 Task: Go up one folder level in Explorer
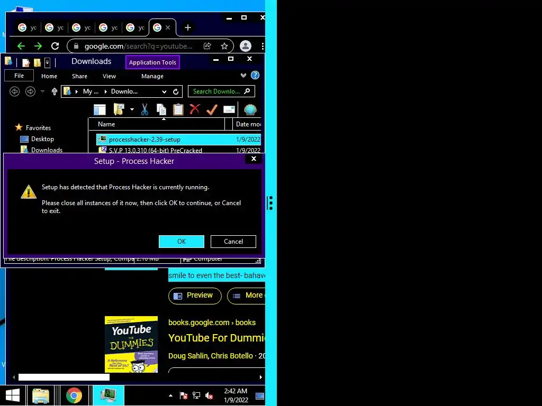[55, 91]
